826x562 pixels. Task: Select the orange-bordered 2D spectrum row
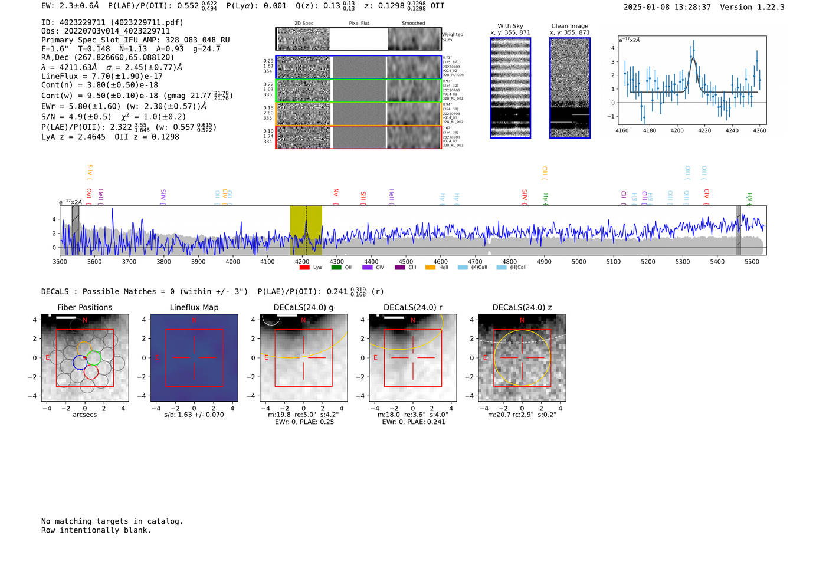[358, 114]
